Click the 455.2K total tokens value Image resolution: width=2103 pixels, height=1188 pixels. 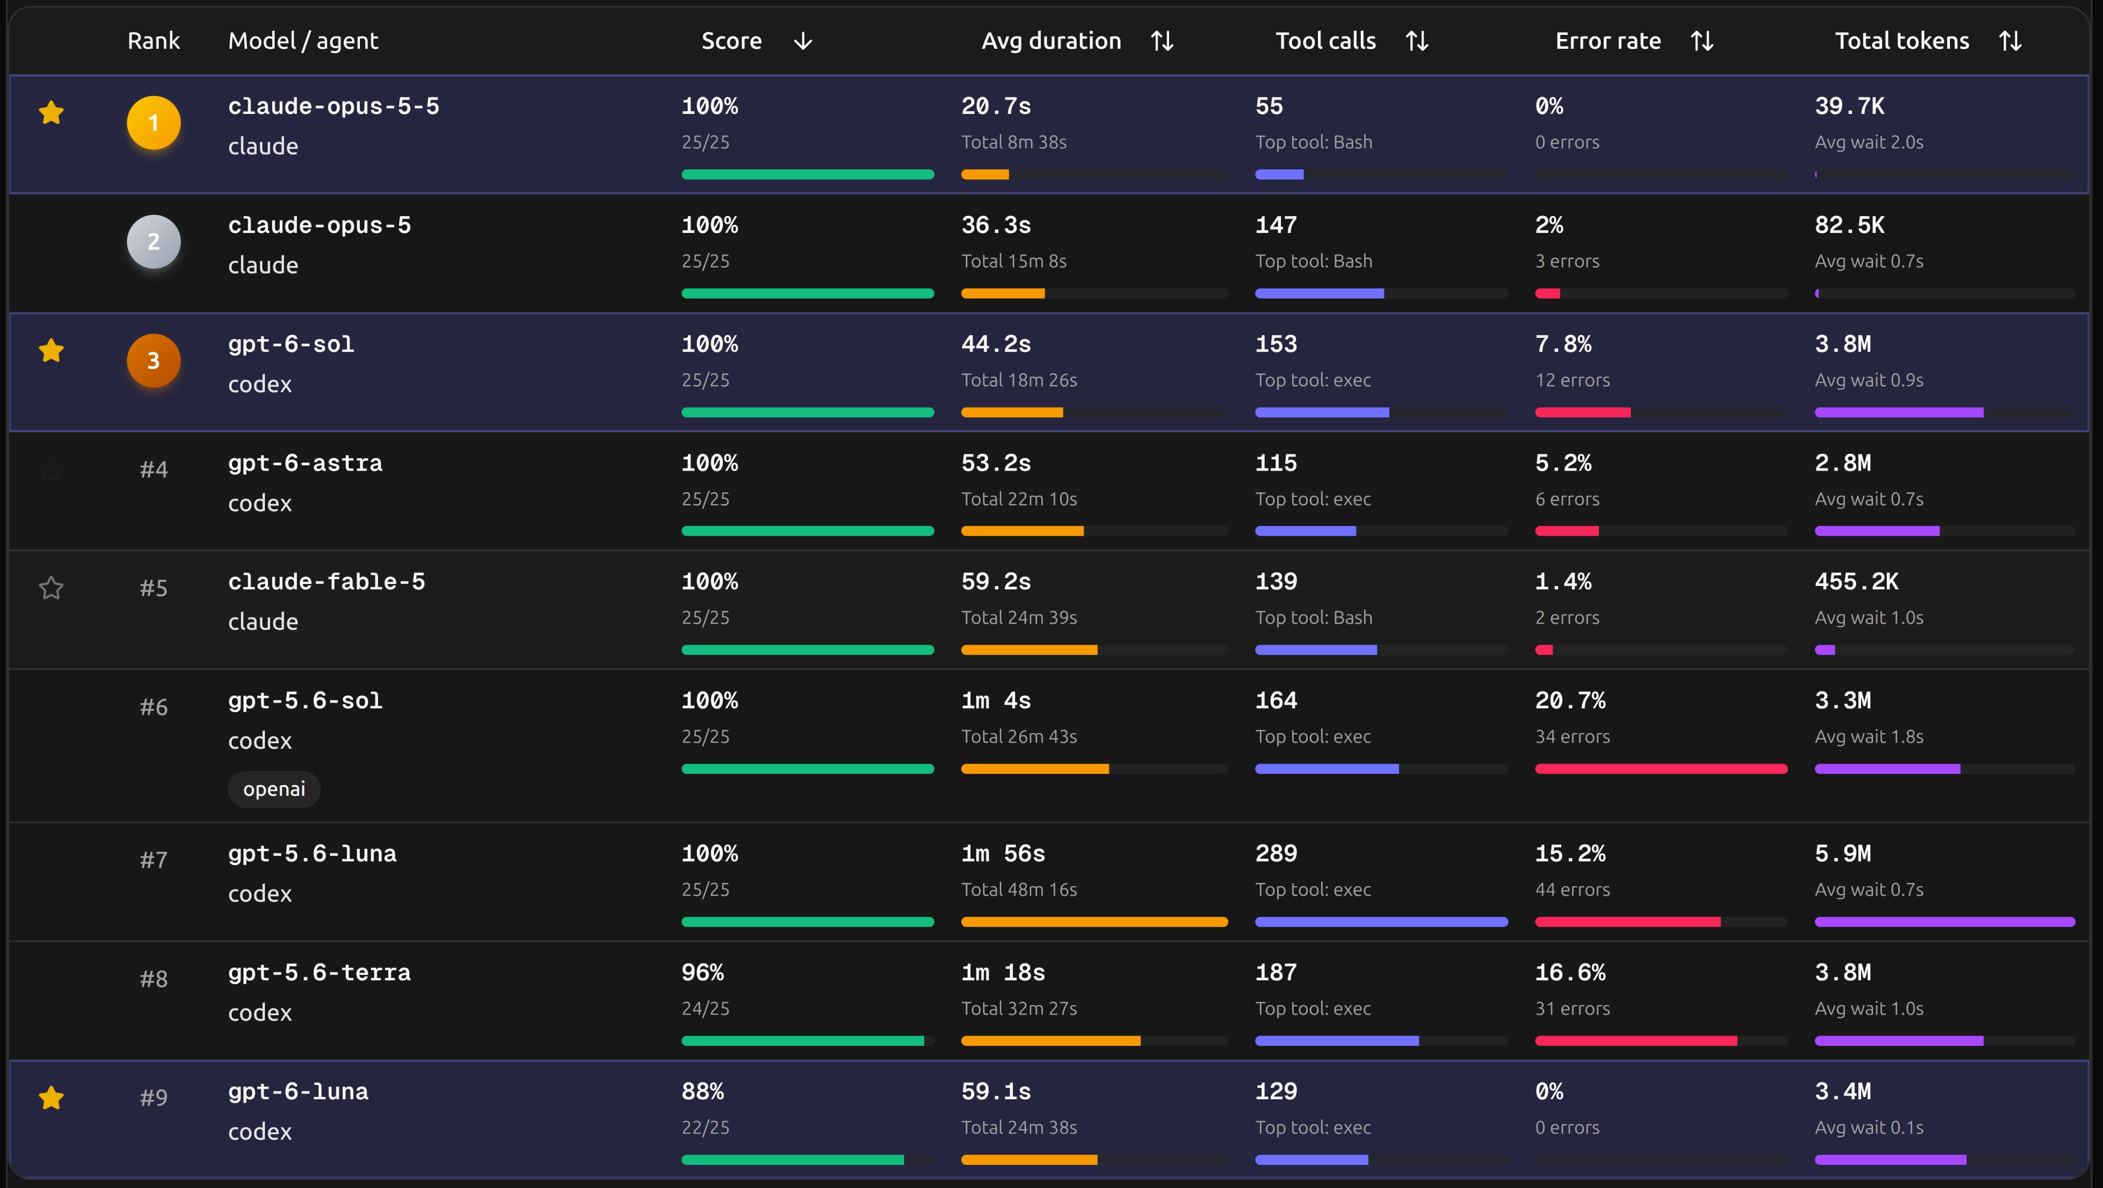tap(1857, 582)
